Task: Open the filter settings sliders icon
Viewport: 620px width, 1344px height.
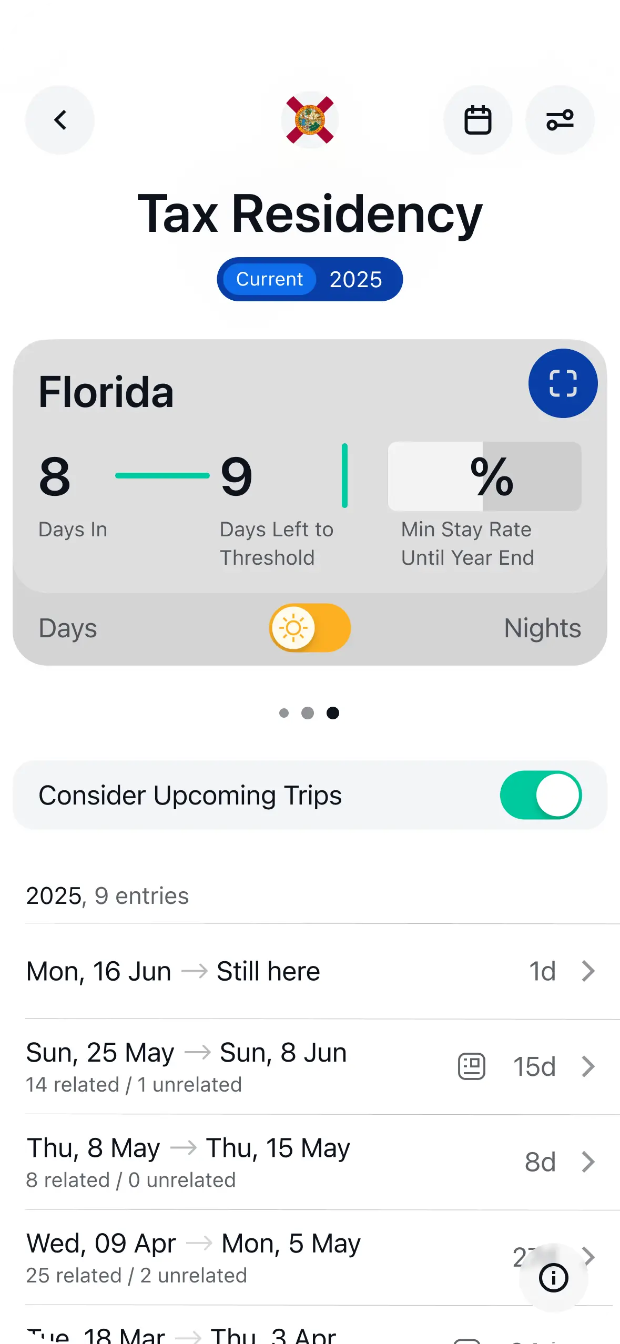Action: [560, 120]
